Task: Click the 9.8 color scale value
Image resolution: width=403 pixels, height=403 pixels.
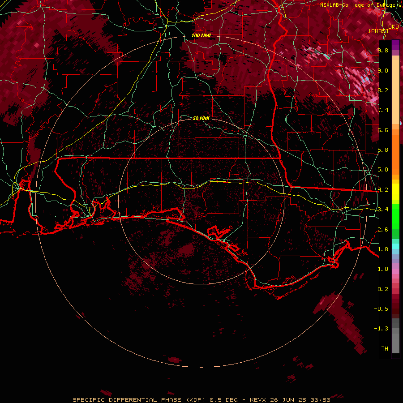Action: 383,50
